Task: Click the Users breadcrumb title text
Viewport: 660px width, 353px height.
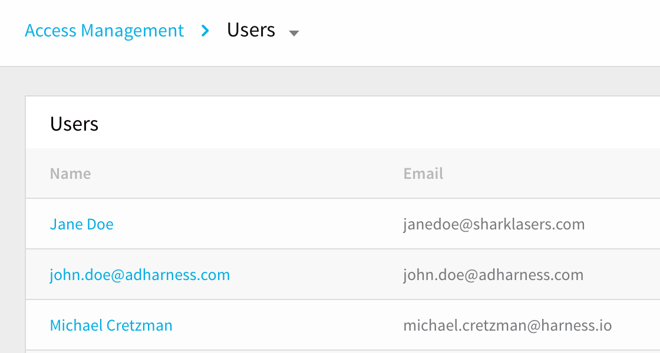Action: pos(251,30)
